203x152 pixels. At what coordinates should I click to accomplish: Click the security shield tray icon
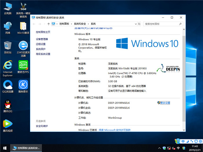[164, 148]
